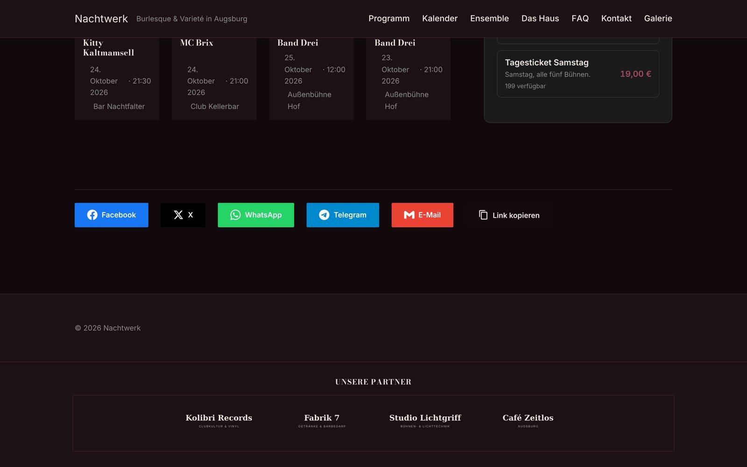Click the '© 2026 Nachtwerk' copyright text
This screenshot has width=747, height=467.
coord(108,328)
